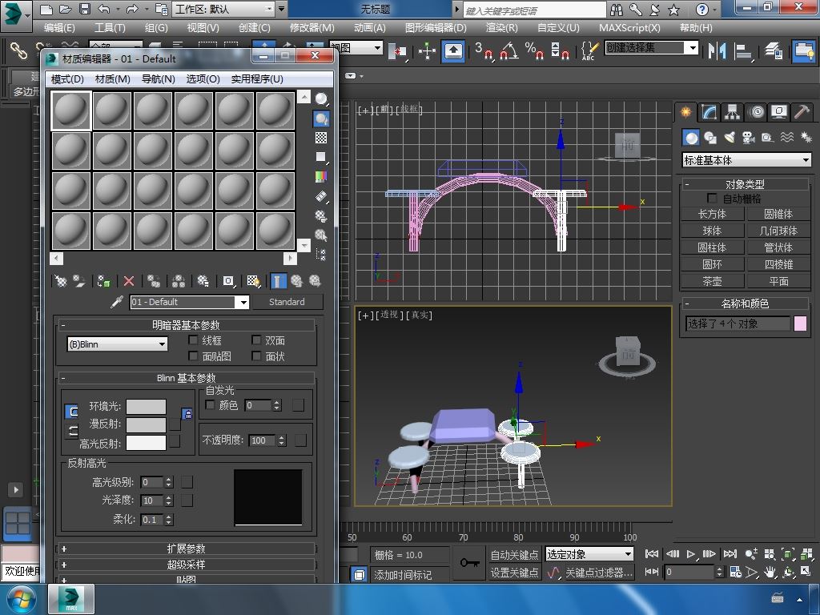Toggle the Angle Snap icon

coord(509,50)
